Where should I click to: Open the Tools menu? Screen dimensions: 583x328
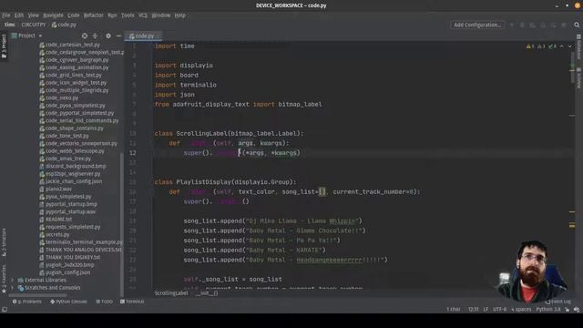128,15
